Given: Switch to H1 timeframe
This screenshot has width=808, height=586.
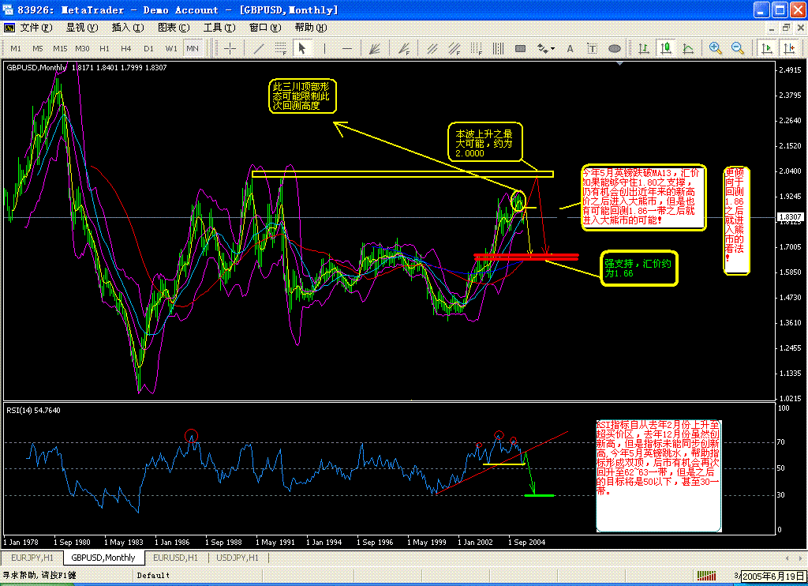Looking at the screenshot, I should click(105, 48).
